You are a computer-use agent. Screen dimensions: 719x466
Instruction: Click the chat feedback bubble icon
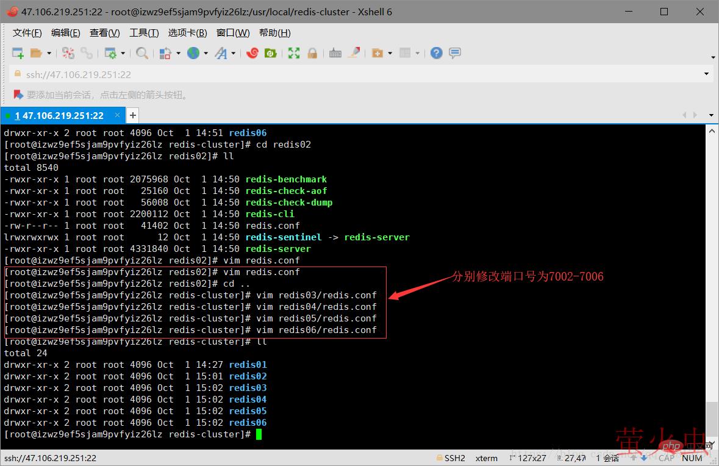(x=455, y=54)
